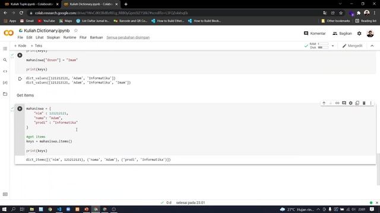Open the cell editor settings gear
380x213 pixels.
[351, 103]
